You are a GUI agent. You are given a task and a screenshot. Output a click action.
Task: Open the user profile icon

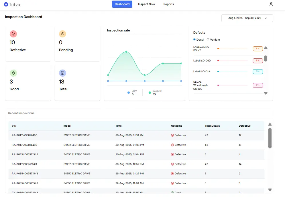[271, 4]
